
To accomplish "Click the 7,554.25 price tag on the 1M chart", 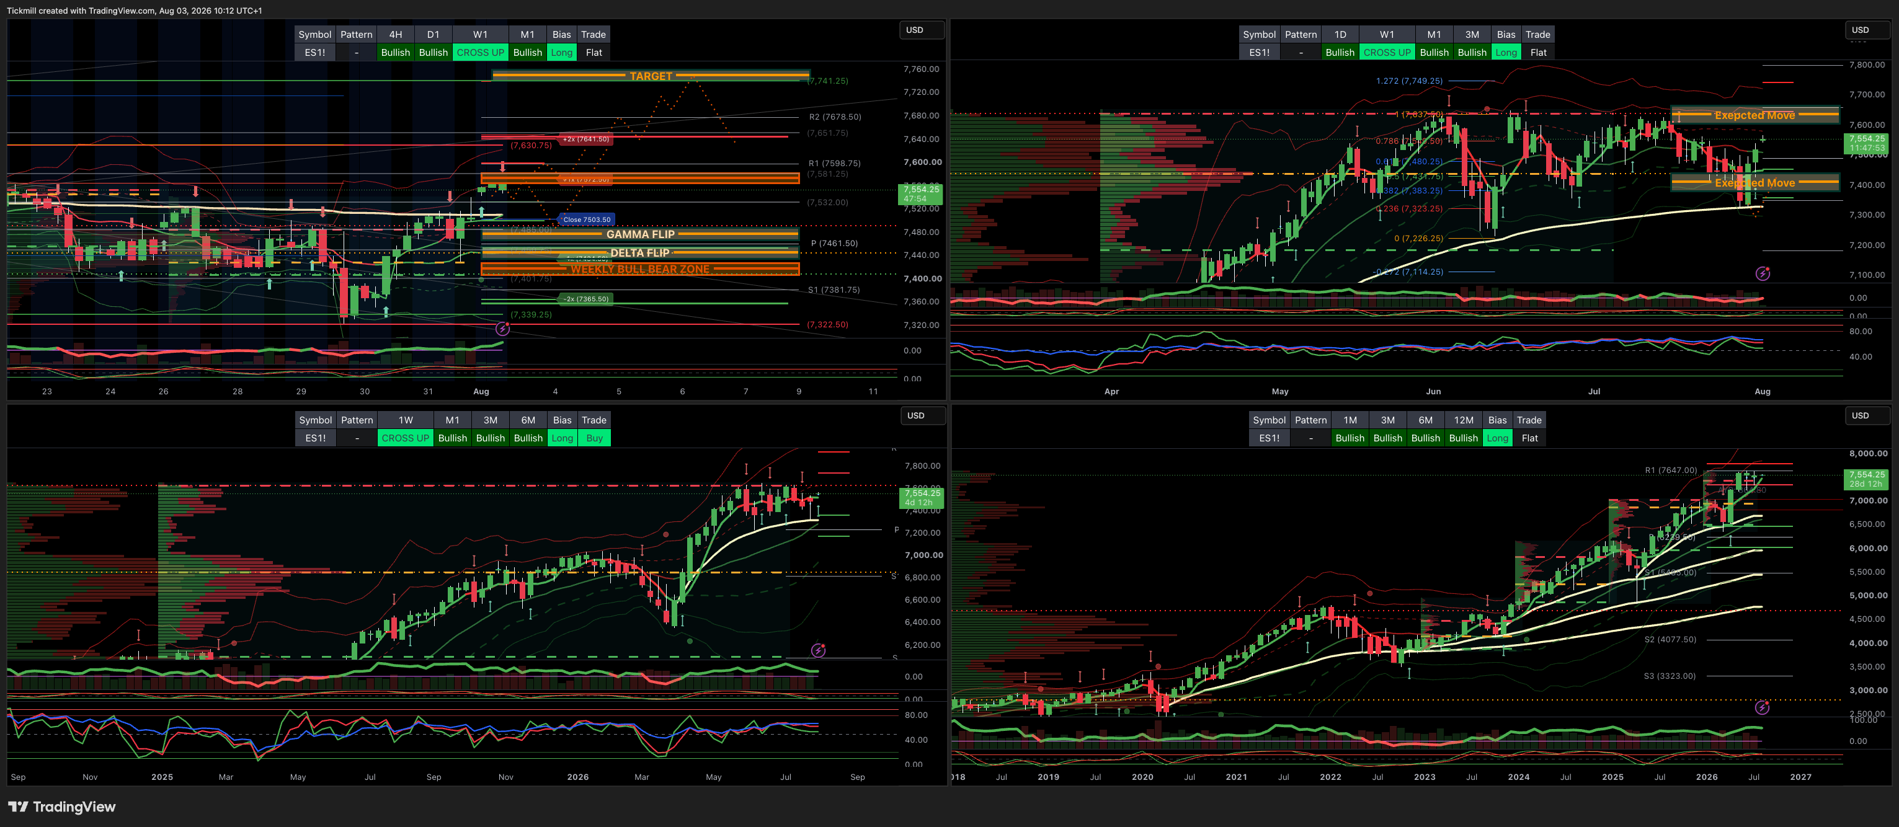I will [x=1867, y=479].
